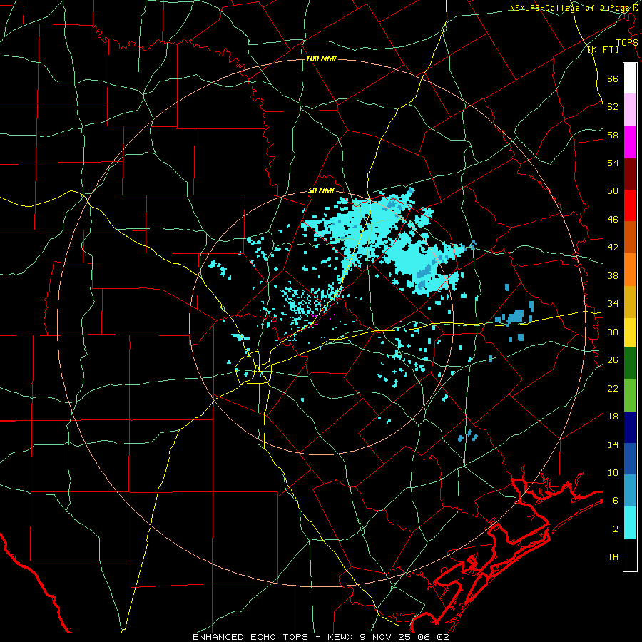The width and height of the screenshot is (642, 642).
Task: Click legend value "42"
Action: click(x=613, y=248)
